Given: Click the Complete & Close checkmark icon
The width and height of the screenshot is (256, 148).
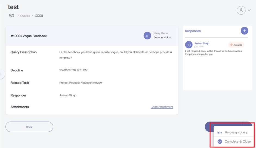Looking at the screenshot, I should click(220, 141).
